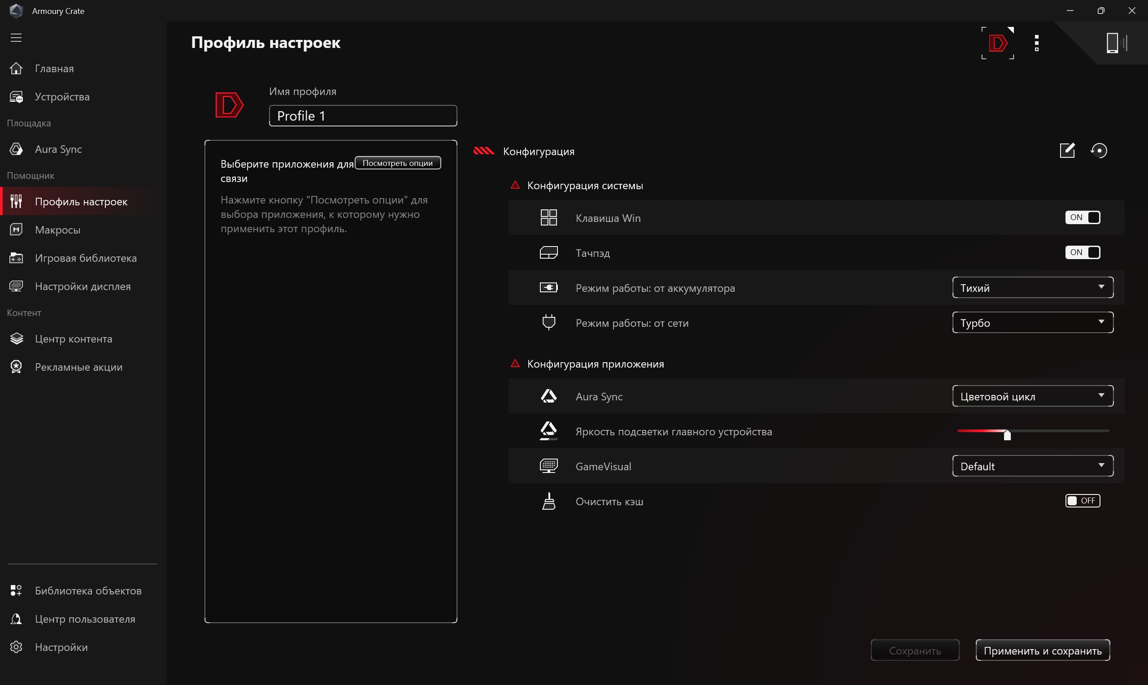The width and height of the screenshot is (1148, 685).
Task: Collapse the Конфигурация системы section
Action: (515, 185)
